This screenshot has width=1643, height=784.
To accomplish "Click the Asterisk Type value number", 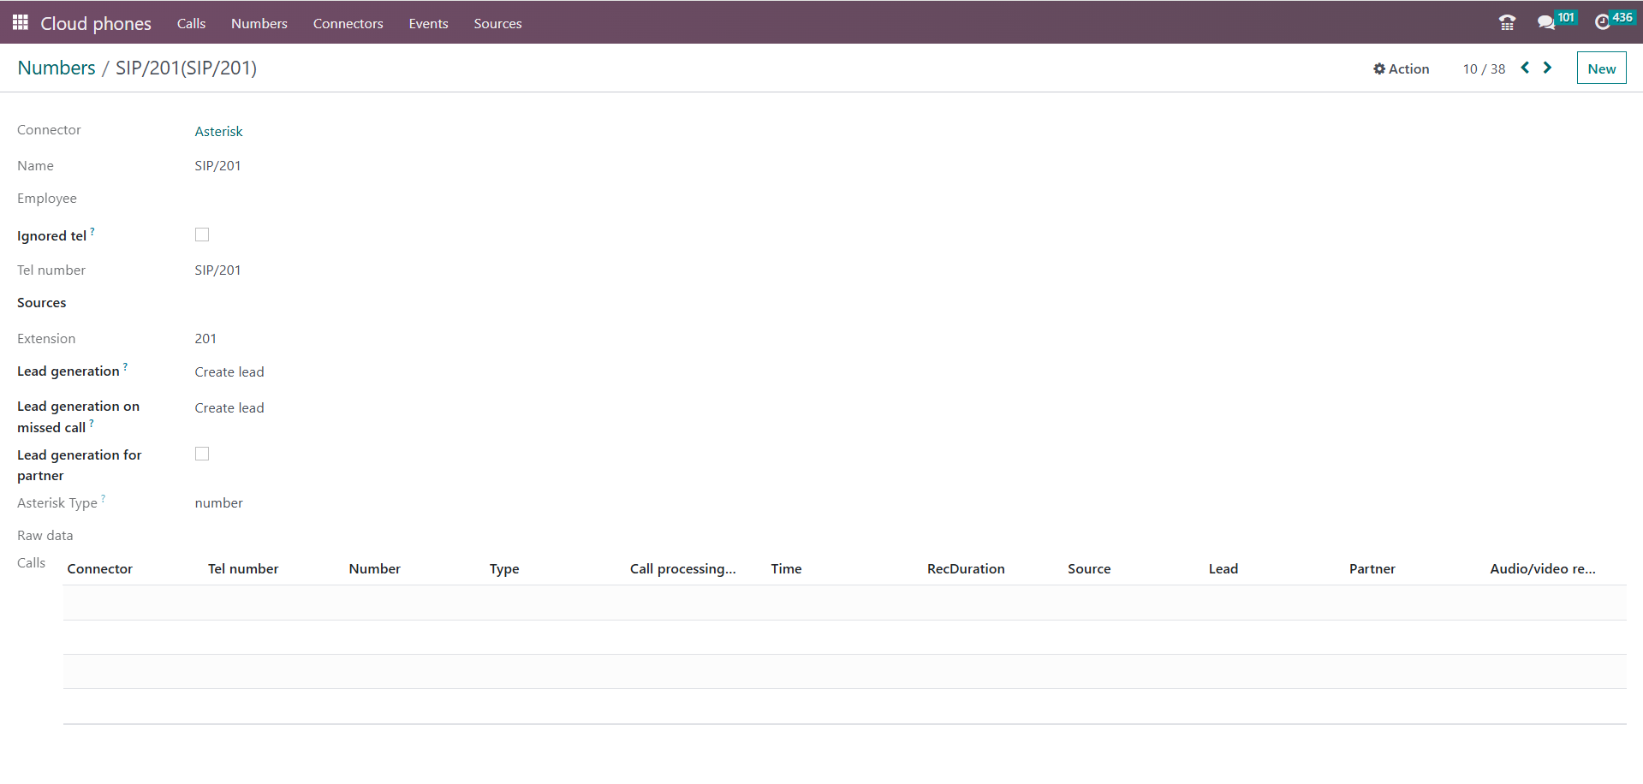I will (x=218, y=502).
